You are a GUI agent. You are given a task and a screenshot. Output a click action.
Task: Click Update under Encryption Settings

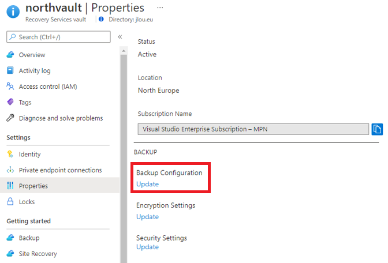point(147,217)
